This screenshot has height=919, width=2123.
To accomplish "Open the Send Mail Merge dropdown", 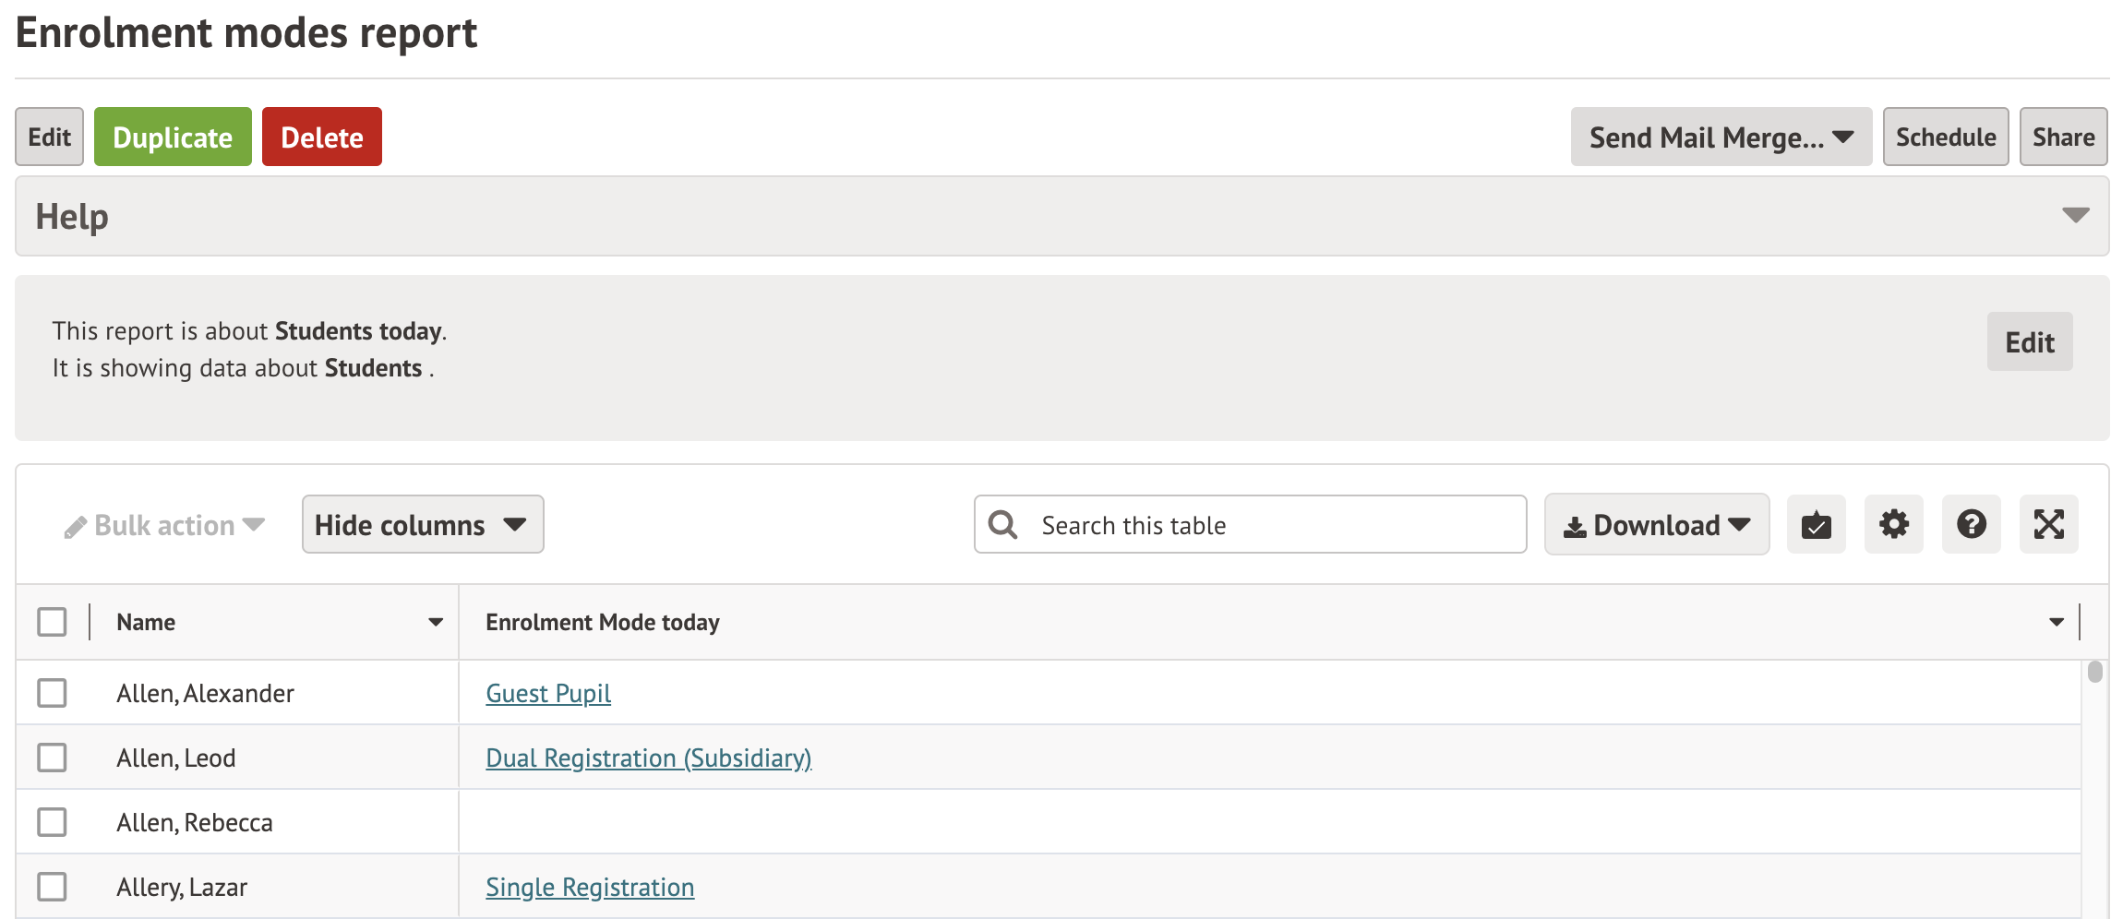I will (1721, 137).
